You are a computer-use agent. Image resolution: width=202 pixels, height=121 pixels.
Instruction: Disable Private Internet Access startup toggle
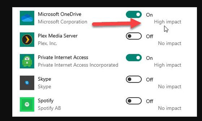[134, 58]
